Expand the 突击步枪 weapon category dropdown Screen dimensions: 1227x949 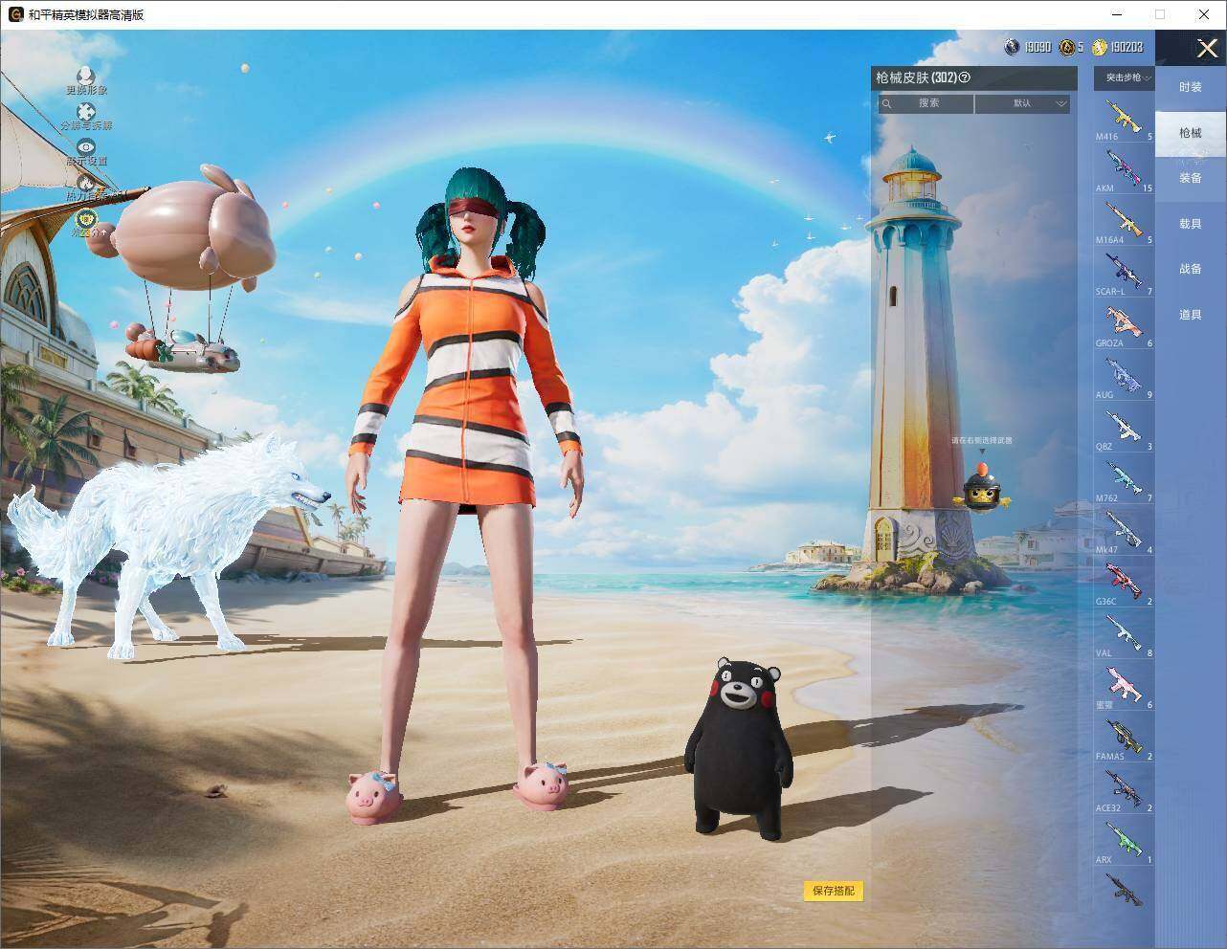point(1125,77)
